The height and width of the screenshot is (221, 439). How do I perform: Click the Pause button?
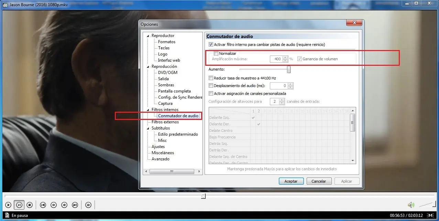pyautogui.click(x=19, y=205)
